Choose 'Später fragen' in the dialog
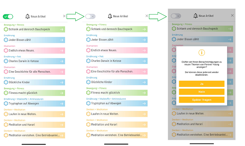 pos(201,100)
